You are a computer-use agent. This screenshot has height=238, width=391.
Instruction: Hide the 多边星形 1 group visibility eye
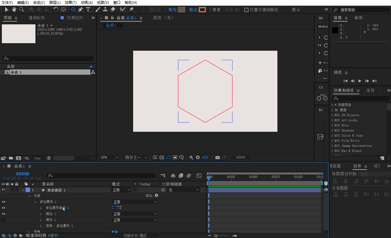pos(3,202)
